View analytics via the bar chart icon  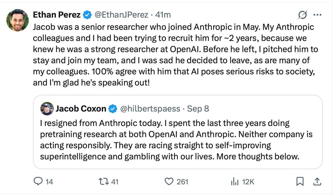[x=235, y=182]
